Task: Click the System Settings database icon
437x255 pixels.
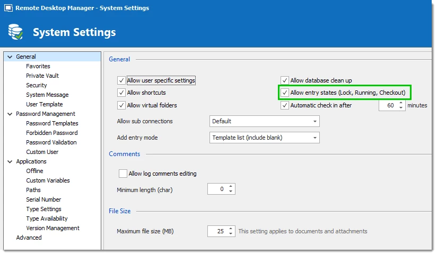Action: [15, 32]
